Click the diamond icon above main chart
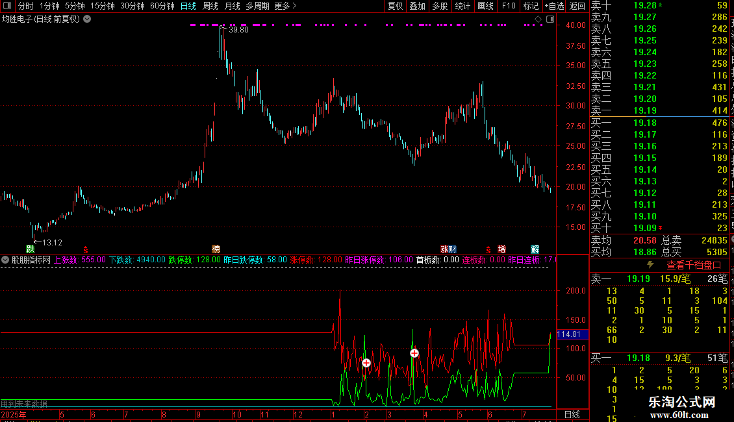734x422 pixels. (x=538, y=19)
